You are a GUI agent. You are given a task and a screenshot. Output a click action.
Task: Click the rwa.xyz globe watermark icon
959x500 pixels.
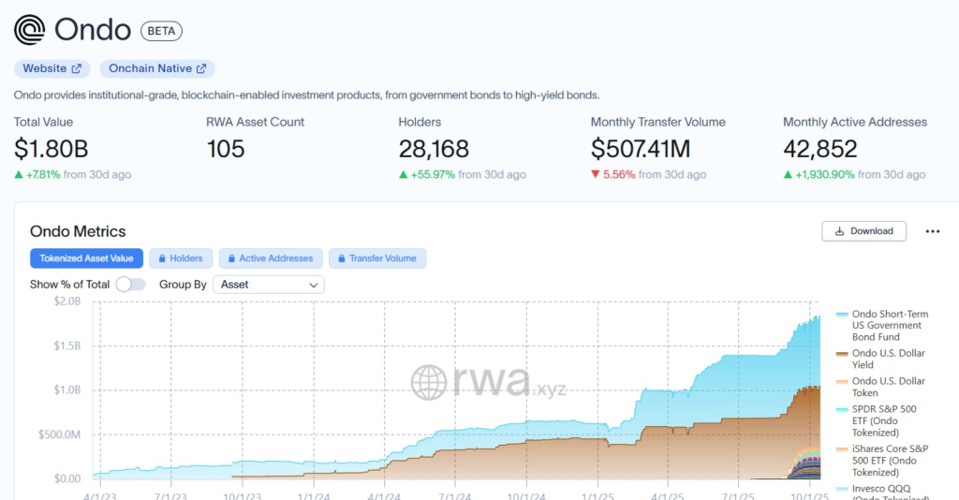[429, 382]
